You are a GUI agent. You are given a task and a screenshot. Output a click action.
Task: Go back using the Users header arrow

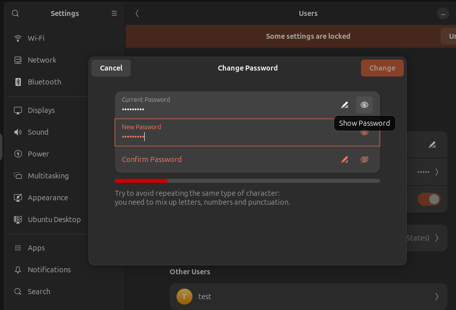[137, 13]
